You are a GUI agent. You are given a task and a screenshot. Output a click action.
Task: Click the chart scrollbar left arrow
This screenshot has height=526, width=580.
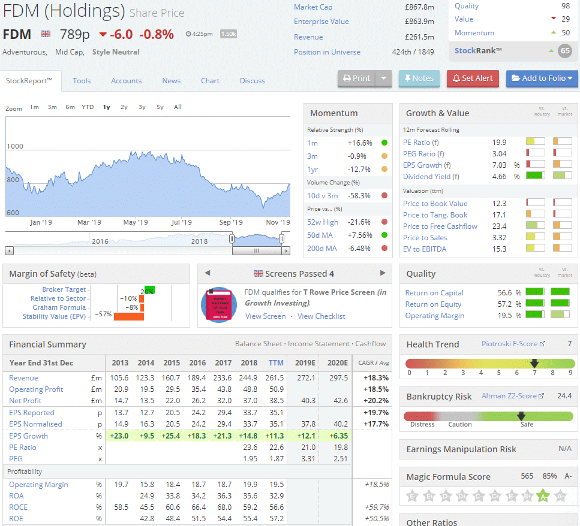pos(9,251)
